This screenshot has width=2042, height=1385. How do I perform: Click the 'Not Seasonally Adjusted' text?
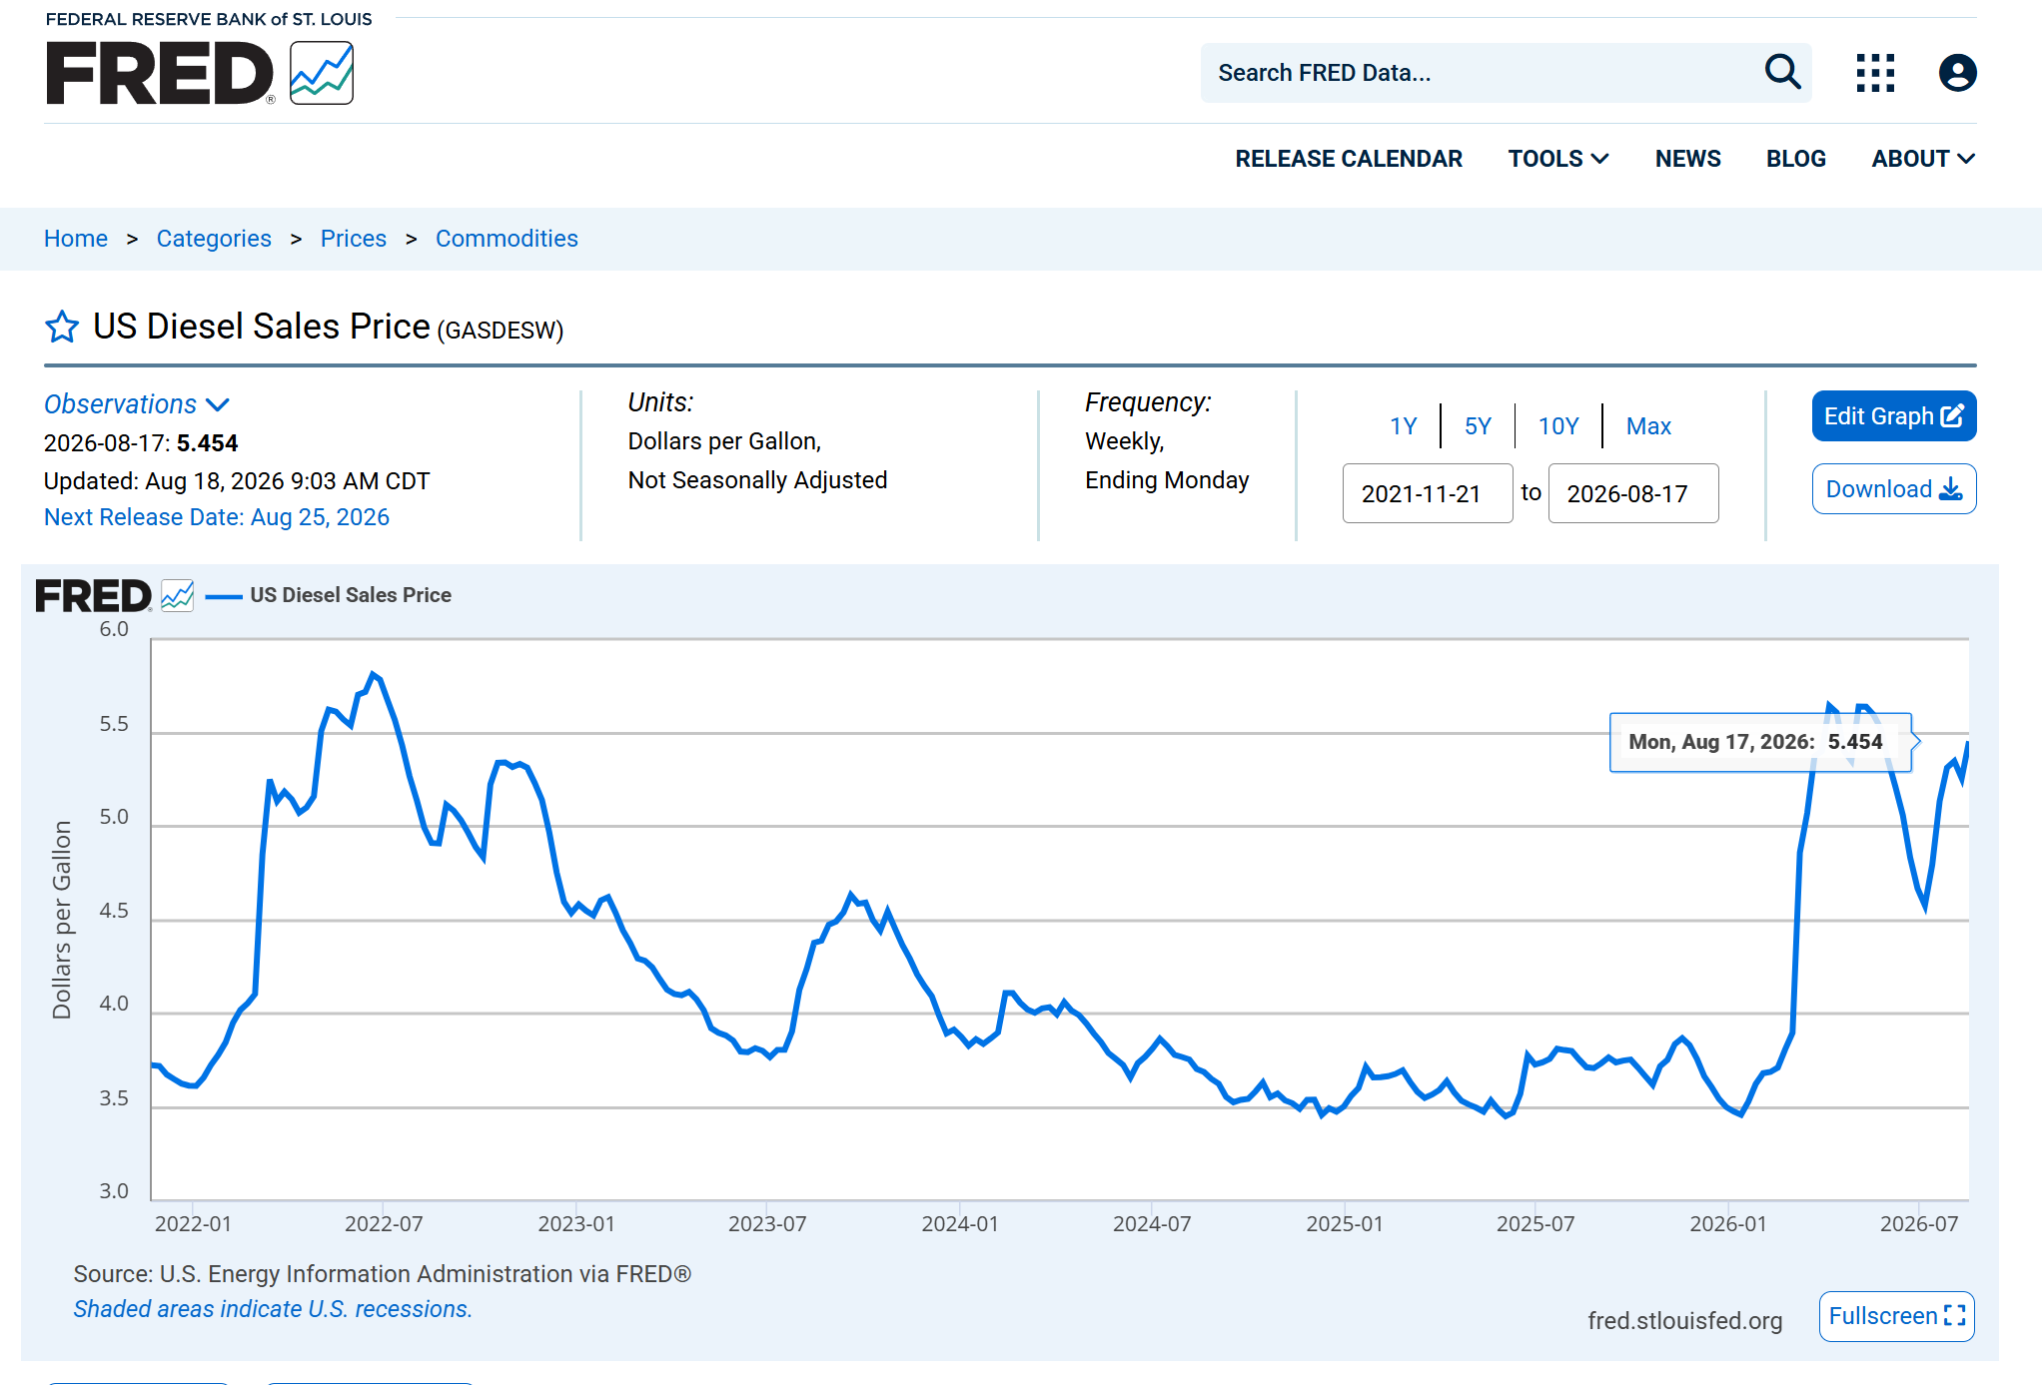(757, 480)
